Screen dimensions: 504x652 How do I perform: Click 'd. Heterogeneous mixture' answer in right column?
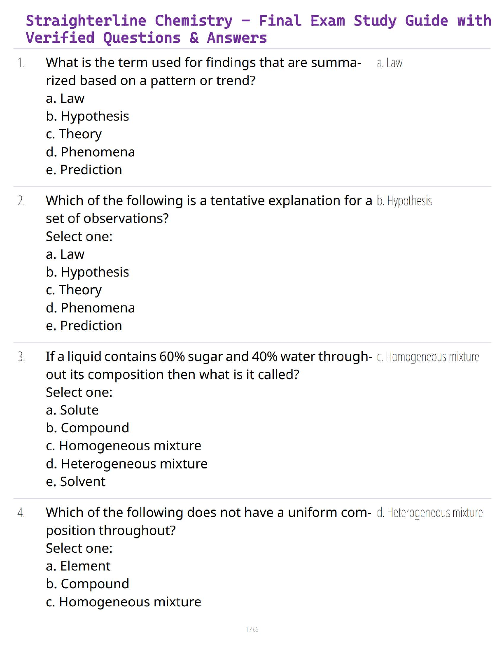pos(429,513)
